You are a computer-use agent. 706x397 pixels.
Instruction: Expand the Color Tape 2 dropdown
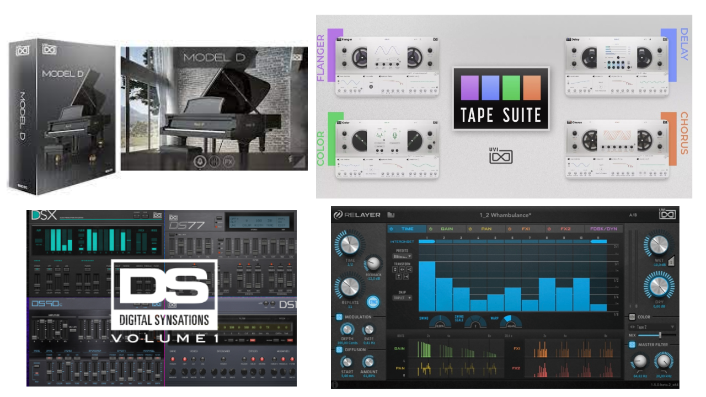pyautogui.click(x=652, y=327)
